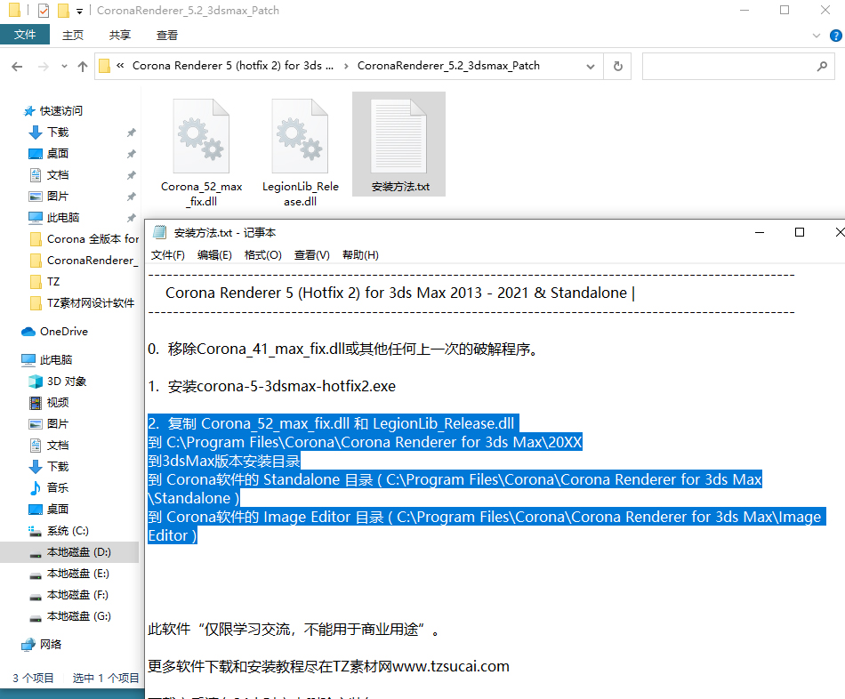Screen dimensions: 845x699
Task: Open Notepad 文件(F) menu
Action: pos(167,255)
